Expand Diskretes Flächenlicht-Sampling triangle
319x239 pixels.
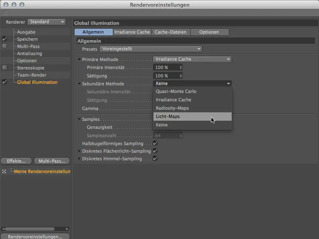click(79, 151)
